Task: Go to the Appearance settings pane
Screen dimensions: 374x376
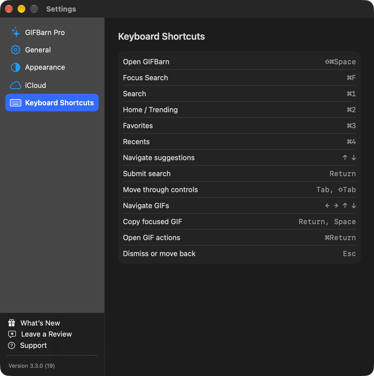Action: click(52, 67)
